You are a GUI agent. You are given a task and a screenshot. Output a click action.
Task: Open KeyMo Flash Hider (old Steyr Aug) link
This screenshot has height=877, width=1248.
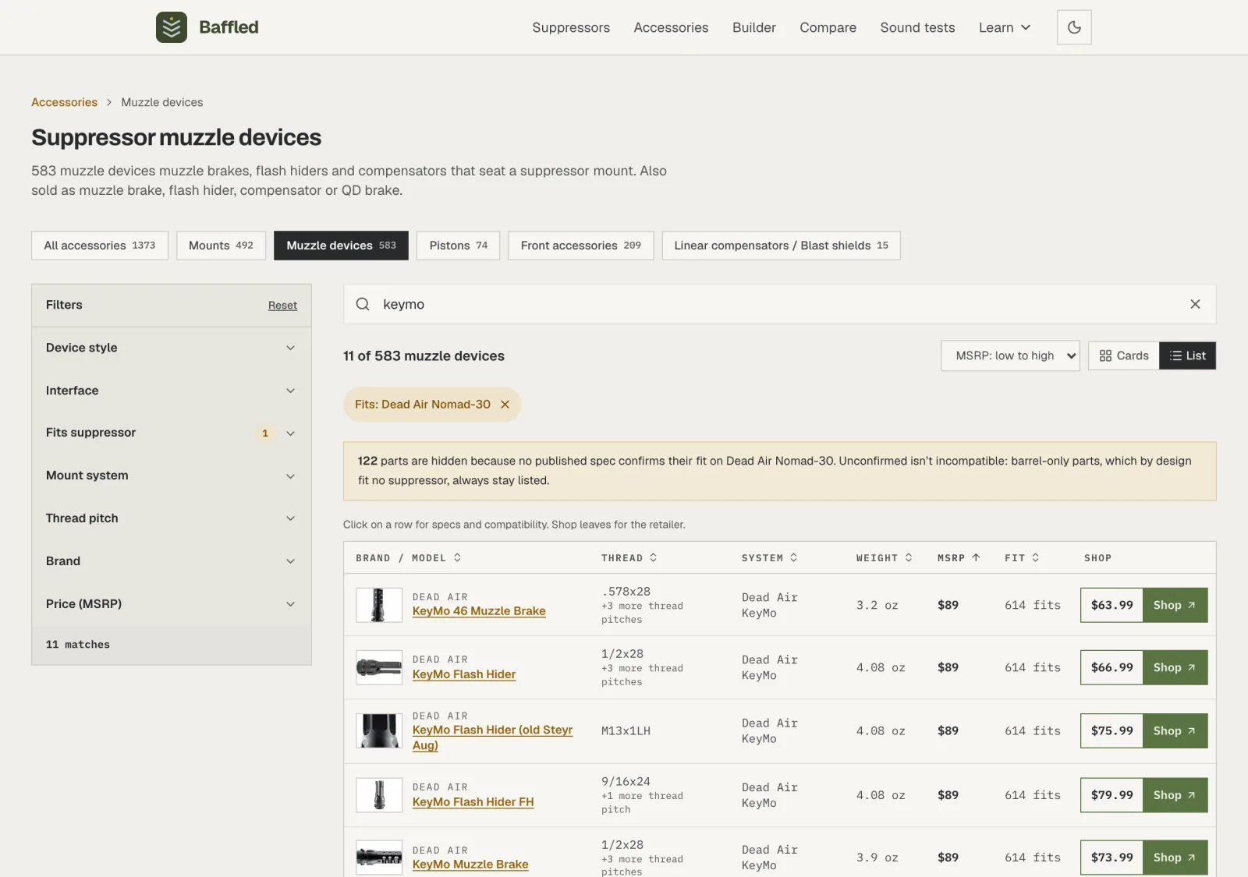point(492,737)
